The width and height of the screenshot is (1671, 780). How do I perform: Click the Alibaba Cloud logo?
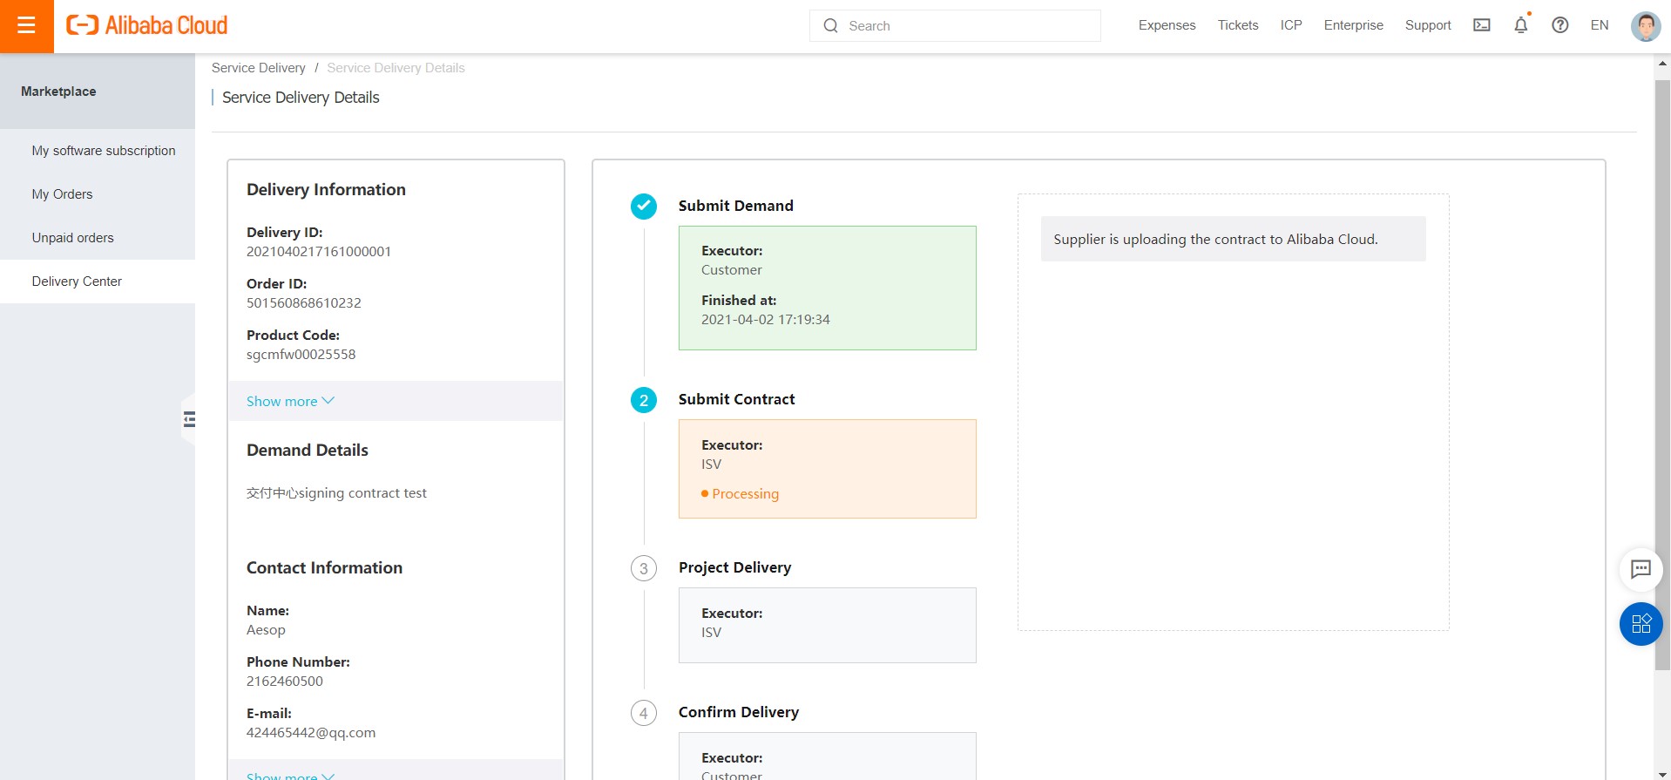146,25
